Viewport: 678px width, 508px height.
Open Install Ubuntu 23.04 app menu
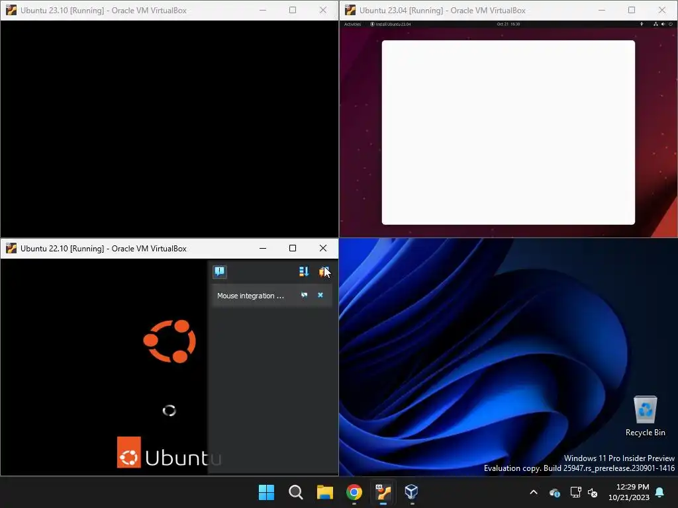click(x=391, y=24)
